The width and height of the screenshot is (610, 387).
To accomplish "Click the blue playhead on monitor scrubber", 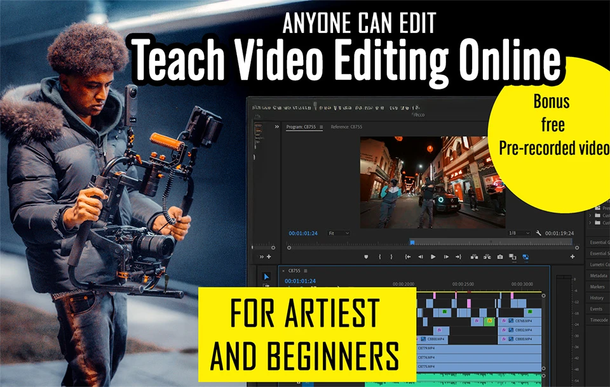I will click(x=412, y=242).
